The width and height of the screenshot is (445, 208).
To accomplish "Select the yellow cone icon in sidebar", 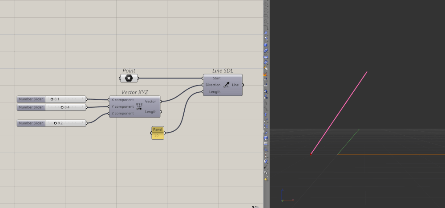I will coord(266,179).
